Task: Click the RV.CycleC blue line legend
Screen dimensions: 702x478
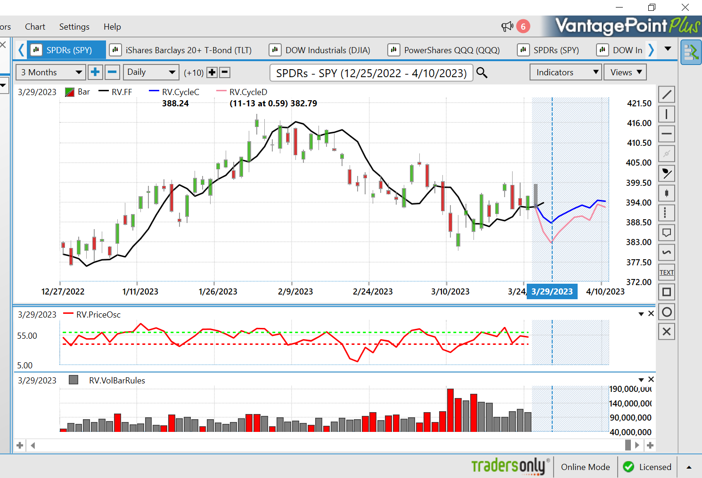Action: pos(174,92)
